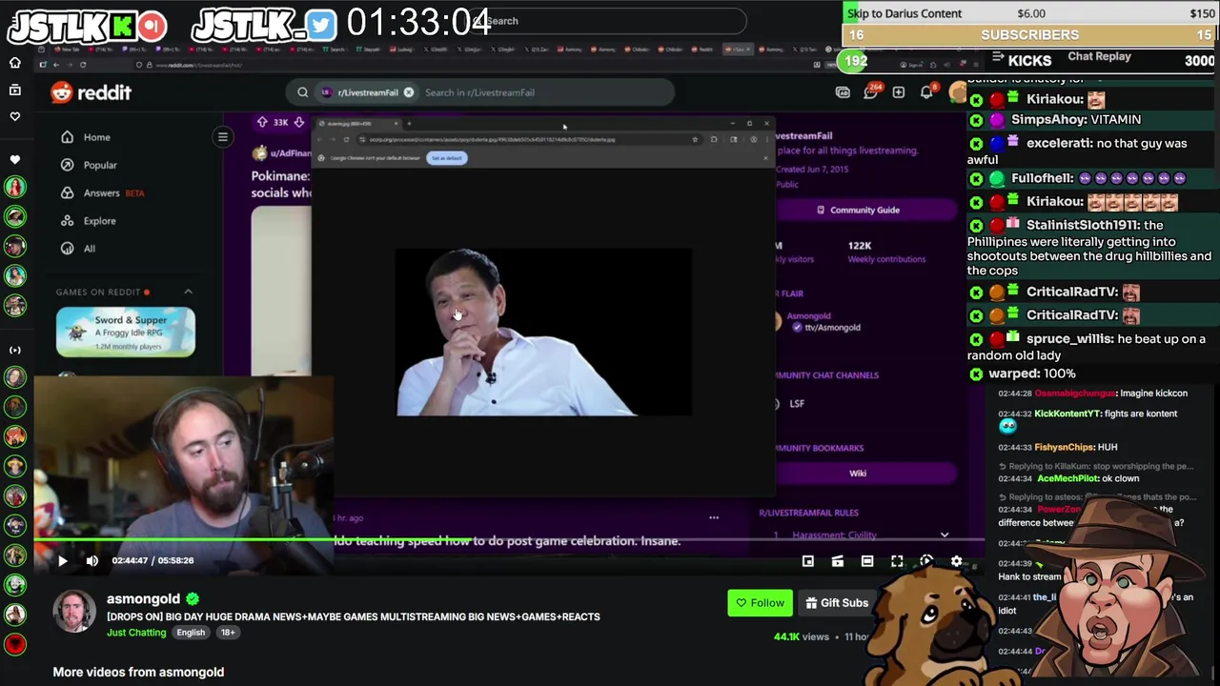Open the asmongold channel name link
1220x686 pixels.
pos(143,599)
